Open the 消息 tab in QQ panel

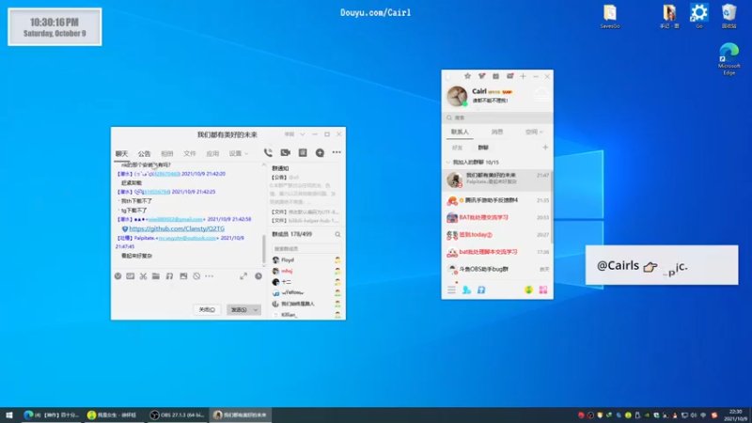click(497, 132)
